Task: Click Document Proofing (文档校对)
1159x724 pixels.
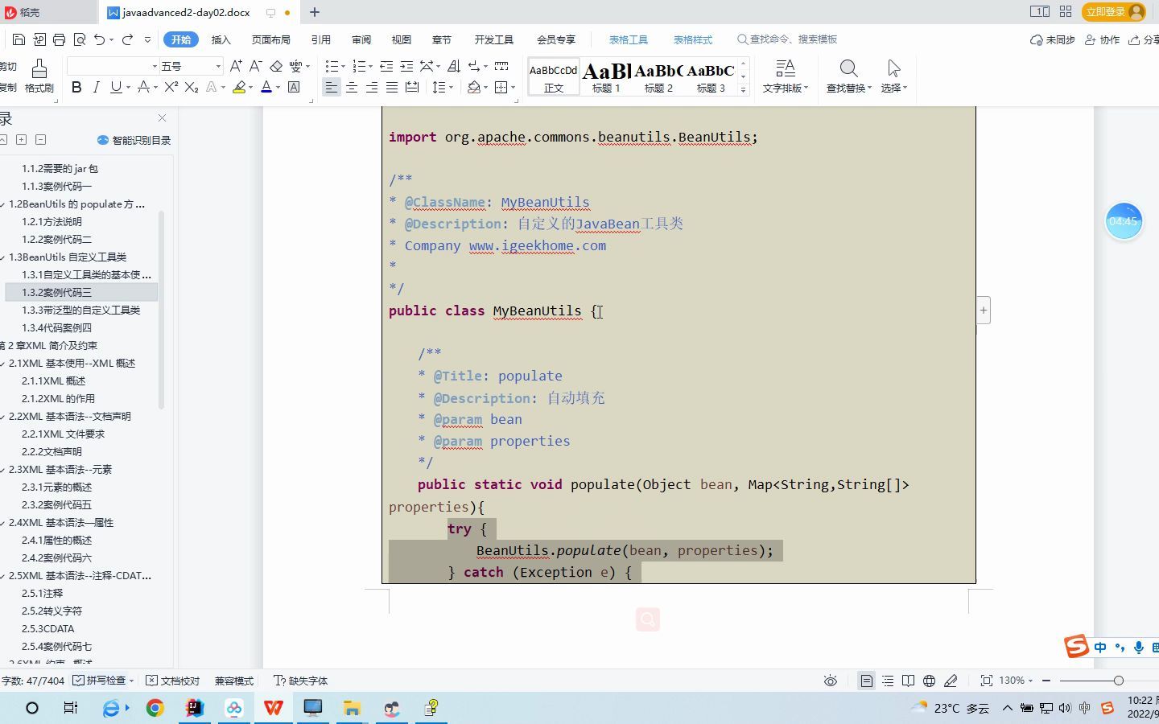Action: tap(172, 681)
